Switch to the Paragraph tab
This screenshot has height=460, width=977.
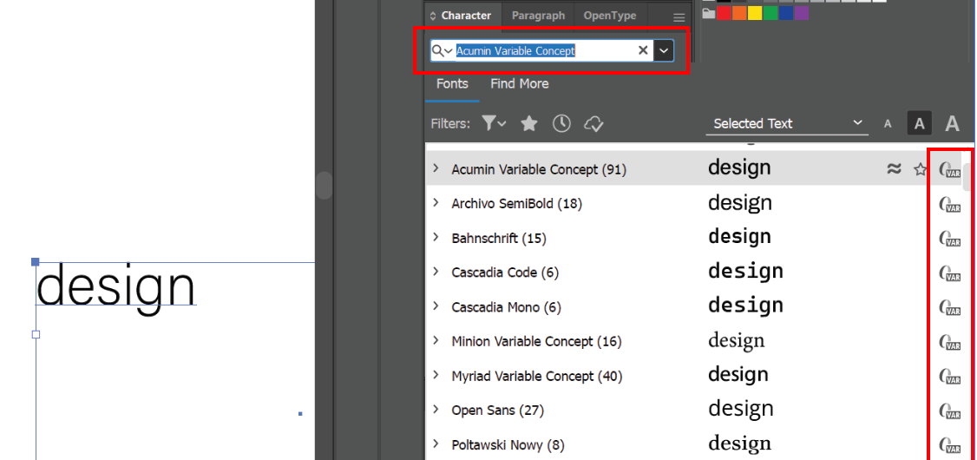point(538,16)
